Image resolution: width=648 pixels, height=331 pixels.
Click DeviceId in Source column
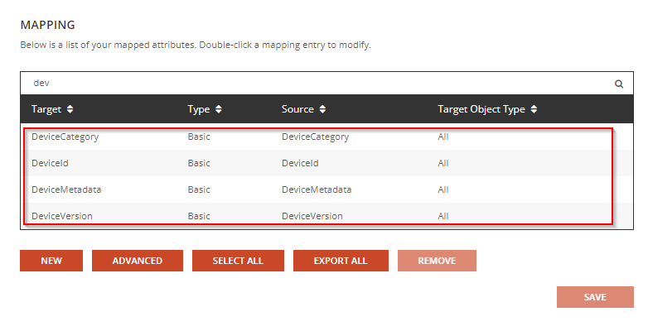point(300,163)
